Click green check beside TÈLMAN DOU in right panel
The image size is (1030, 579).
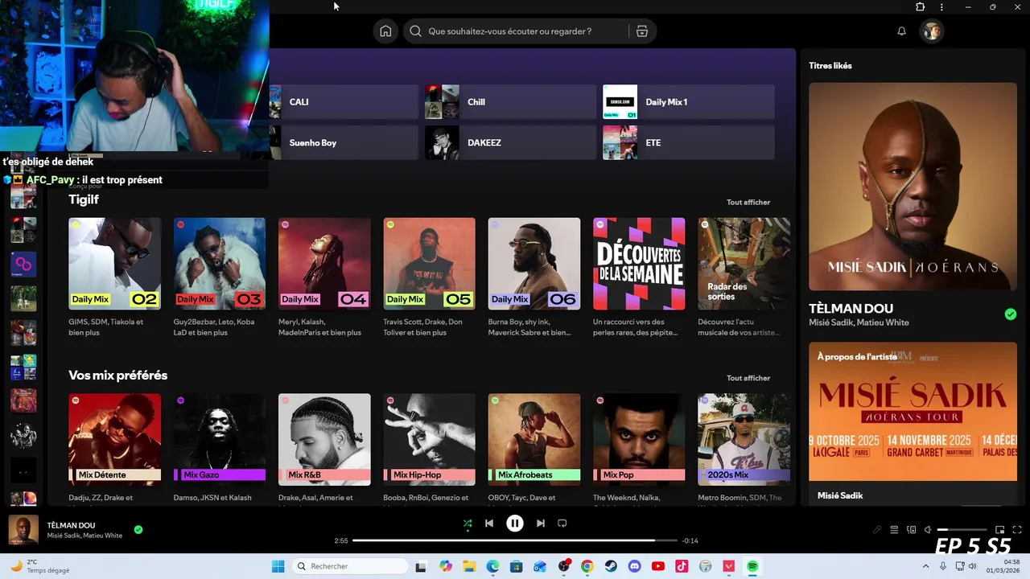[x=1011, y=314]
